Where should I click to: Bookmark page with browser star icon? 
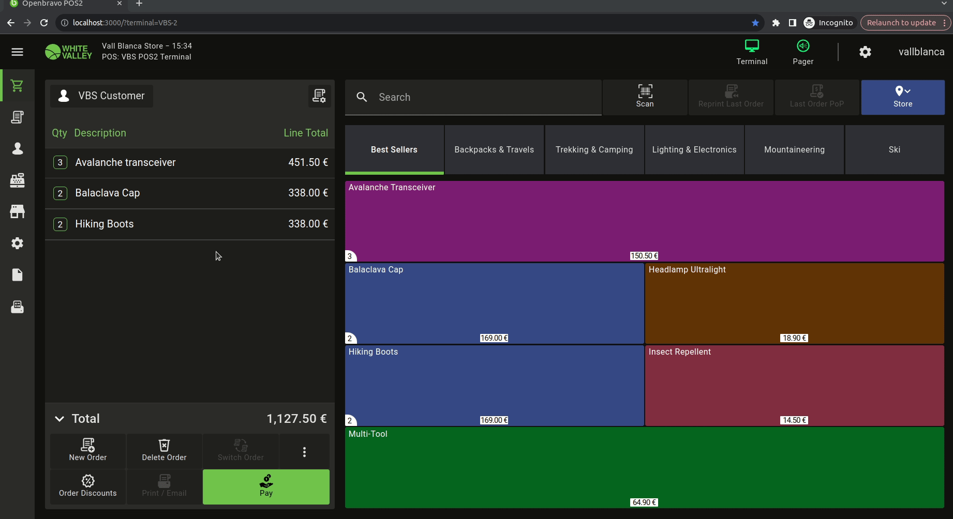(755, 23)
